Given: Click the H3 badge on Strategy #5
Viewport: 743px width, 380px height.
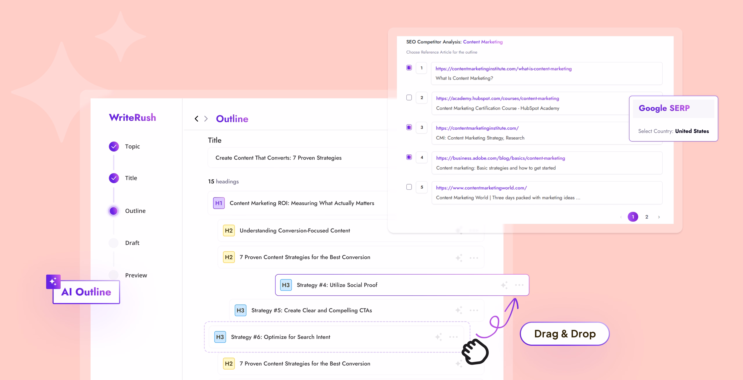Looking at the screenshot, I should click(240, 310).
